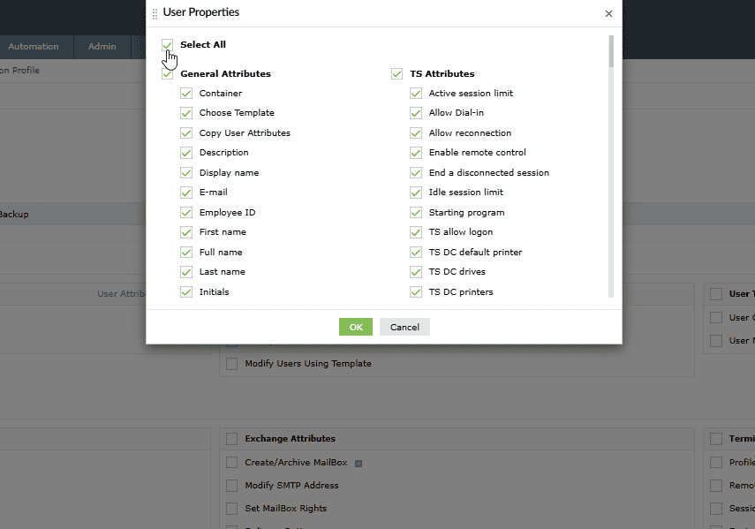Toggle the Allow Dial-in checkbox
This screenshot has height=529, width=755.
pyautogui.click(x=416, y=113)
